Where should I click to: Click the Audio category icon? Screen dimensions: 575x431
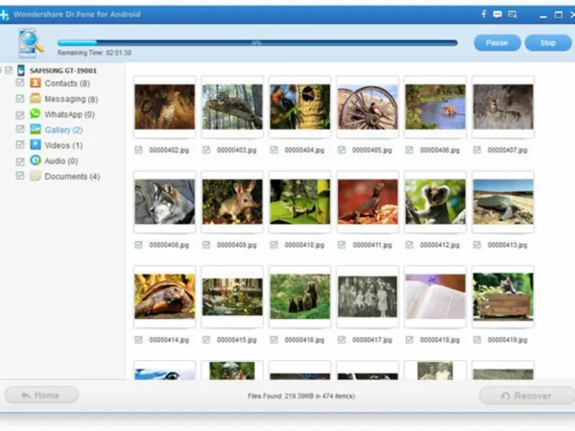click(35, 160)
